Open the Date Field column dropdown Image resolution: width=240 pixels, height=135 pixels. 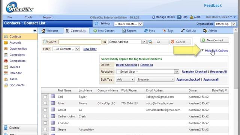coord(226,90)
